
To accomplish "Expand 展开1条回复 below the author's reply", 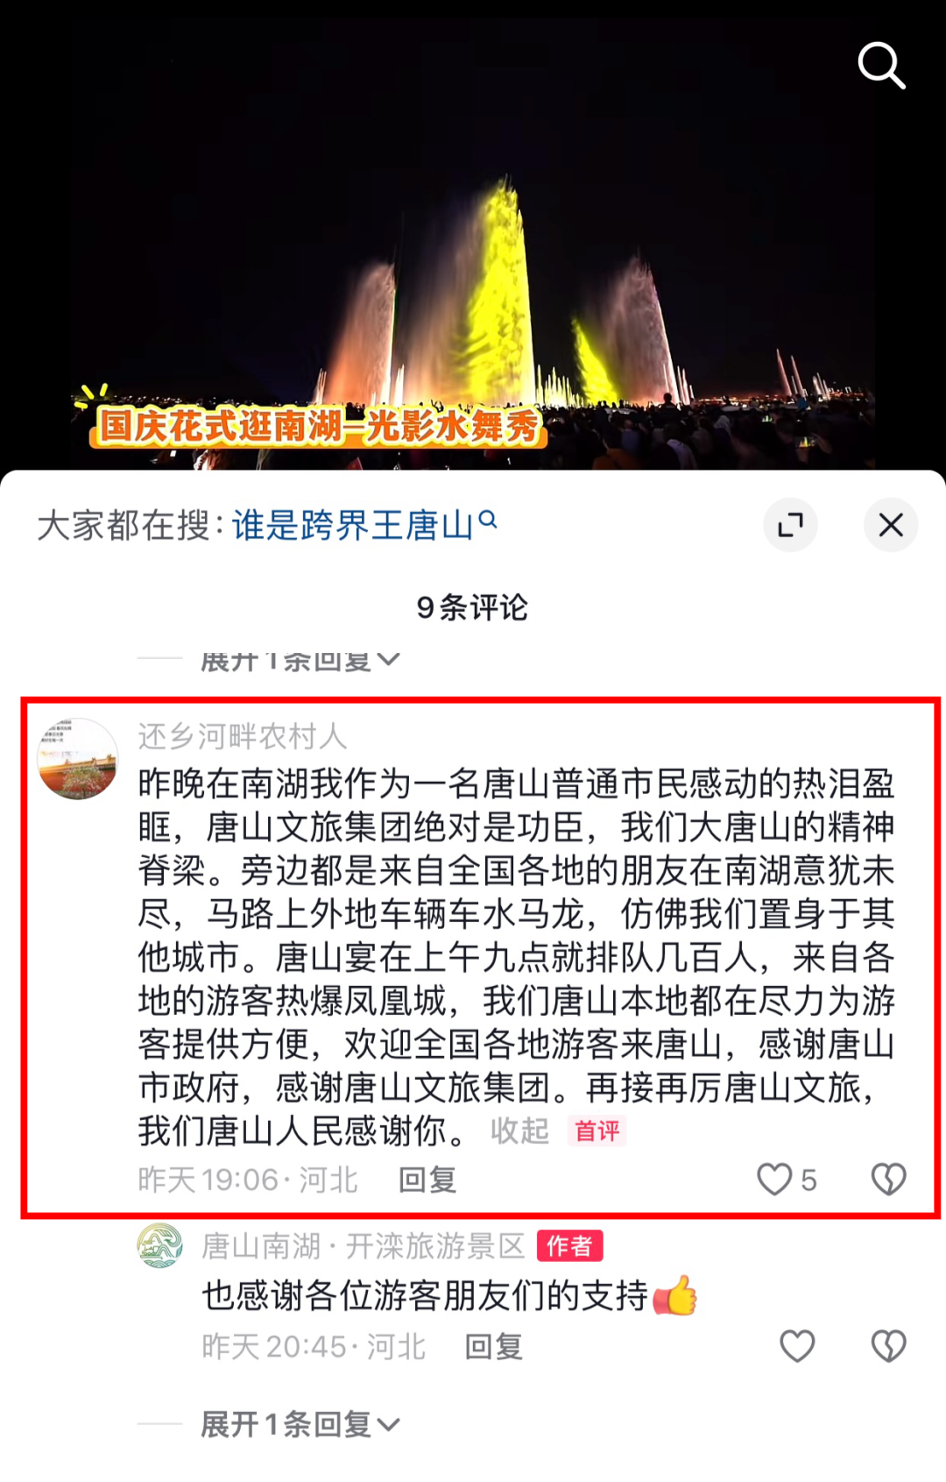I will [300, 1424].
